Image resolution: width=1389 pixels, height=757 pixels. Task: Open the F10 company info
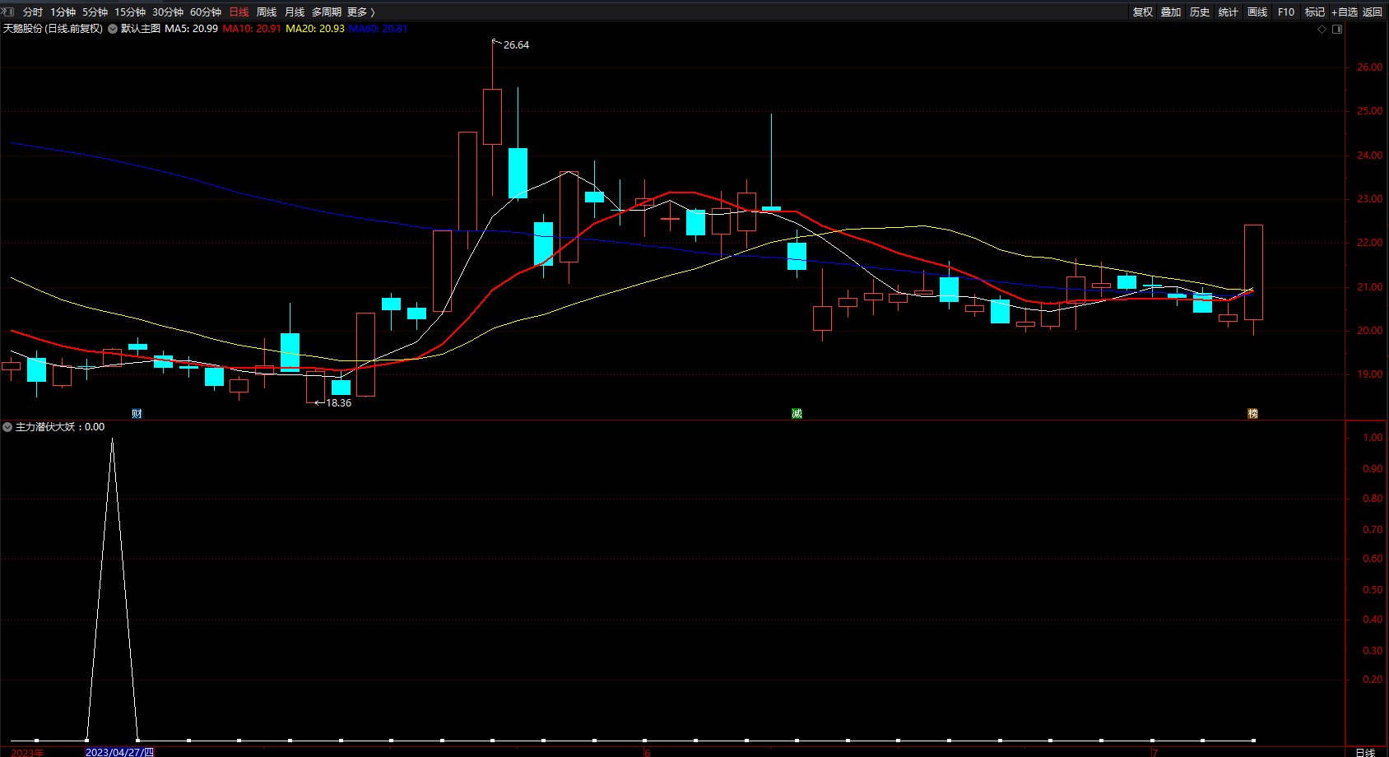[1285, 12]
